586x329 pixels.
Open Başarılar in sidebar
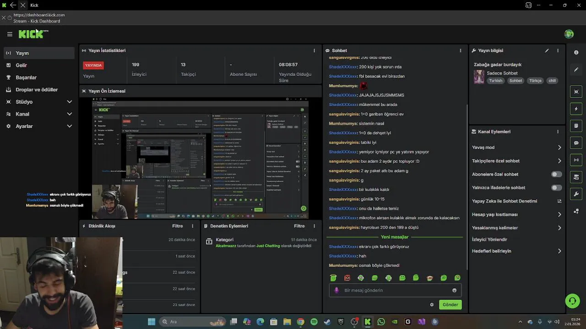point(39,78)
